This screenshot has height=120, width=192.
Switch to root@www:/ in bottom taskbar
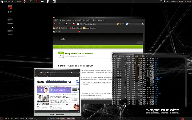36,119
